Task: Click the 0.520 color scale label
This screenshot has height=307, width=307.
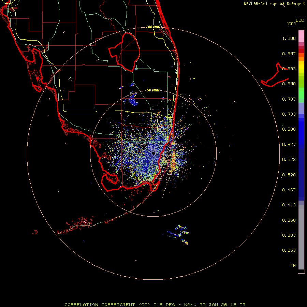Action: (x=289, y=175)
